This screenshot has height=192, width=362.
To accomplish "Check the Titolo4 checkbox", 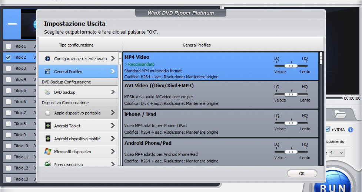I will pyautogui.click(x=8, y=79).
